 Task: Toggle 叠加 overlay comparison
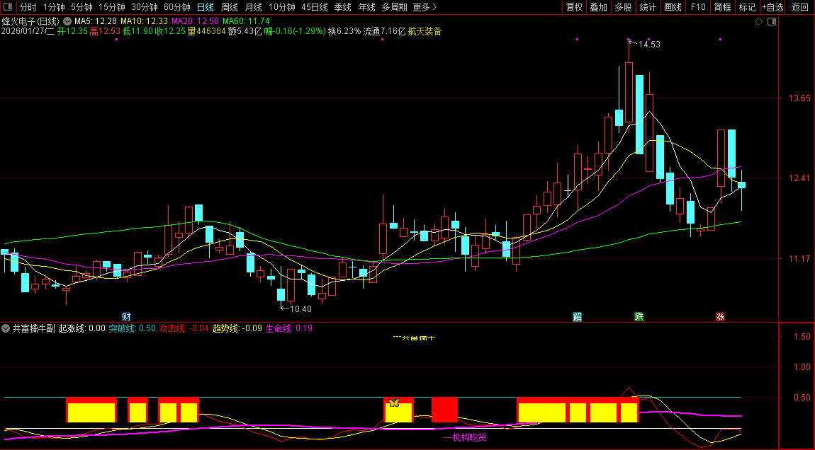[x=599, y=7]
